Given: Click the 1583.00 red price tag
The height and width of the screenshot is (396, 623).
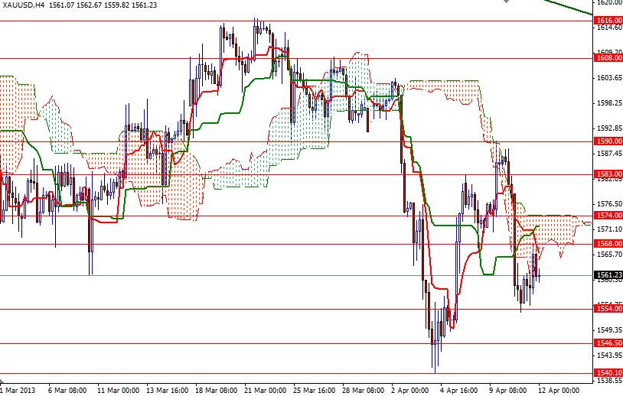Looking at the screenshot, I should (x=607, y=174).
